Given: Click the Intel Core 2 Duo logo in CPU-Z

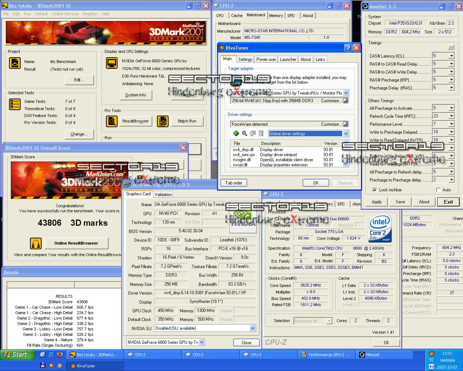Looking at the screenshot, I should (380, 228).
